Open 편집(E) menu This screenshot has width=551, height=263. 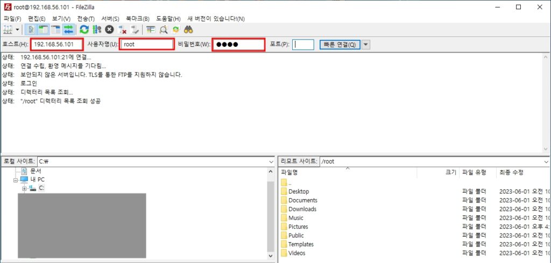(x=37, y=19)
